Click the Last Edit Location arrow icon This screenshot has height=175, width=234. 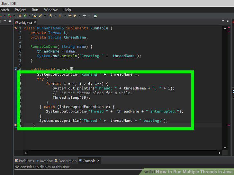(70, 16)
